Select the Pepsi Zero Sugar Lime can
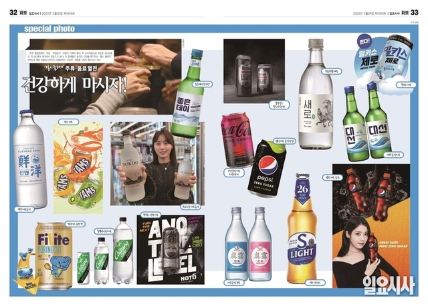This screenshot has height=306, width=428. pyautogui.click(x=267, y=169)
